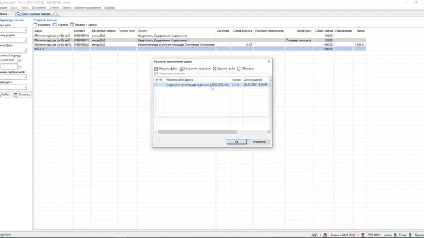Click the Обновить text button
The height and width of the screenshot is (238, 424).
248,69
